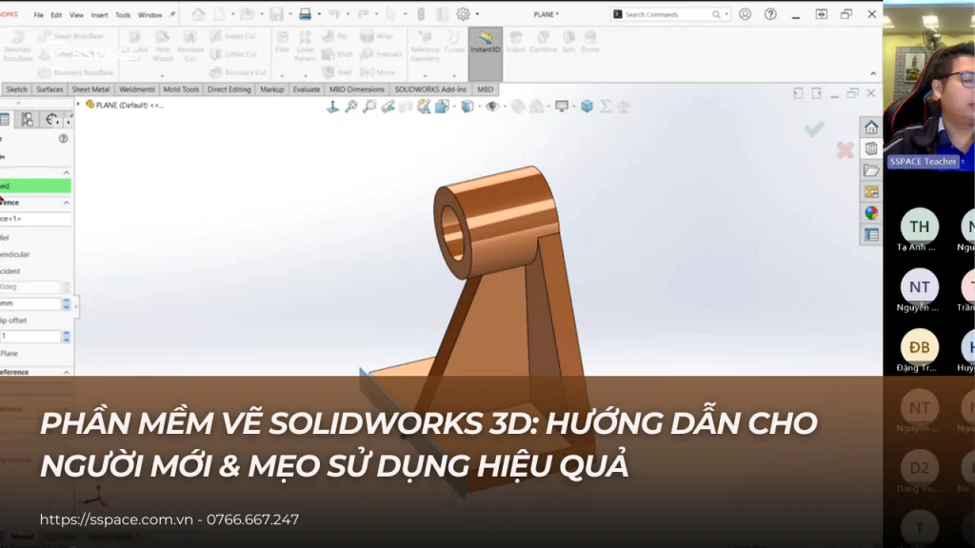Pin the menu bar with pushpin icon
The height and width of the screenshot is (548, 975).
click(x=172, y=14)
